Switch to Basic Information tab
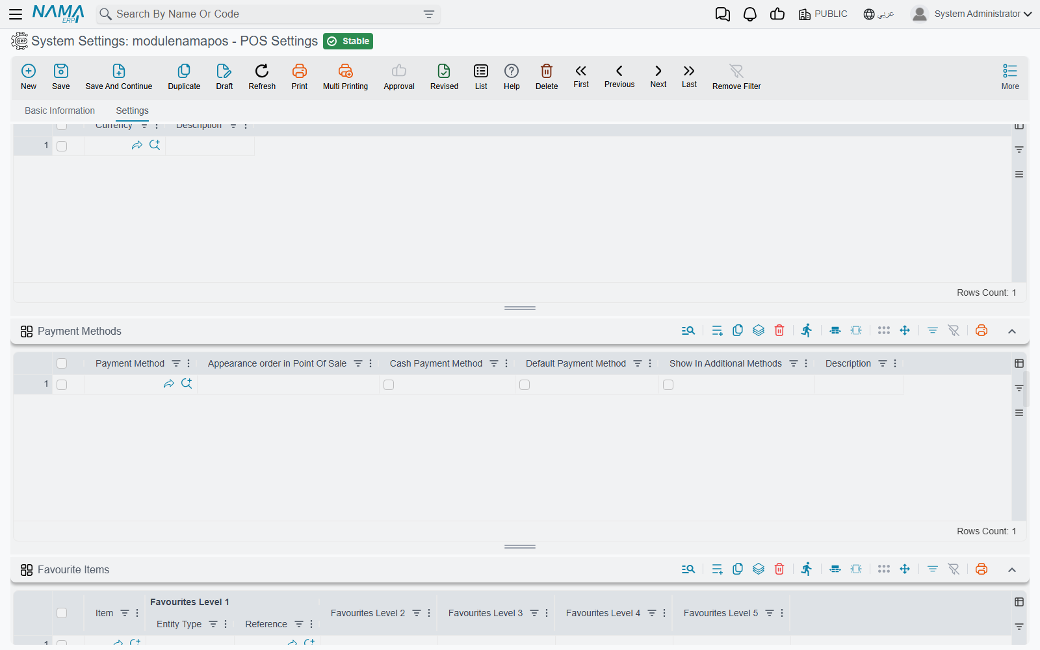 coord(60,110)
